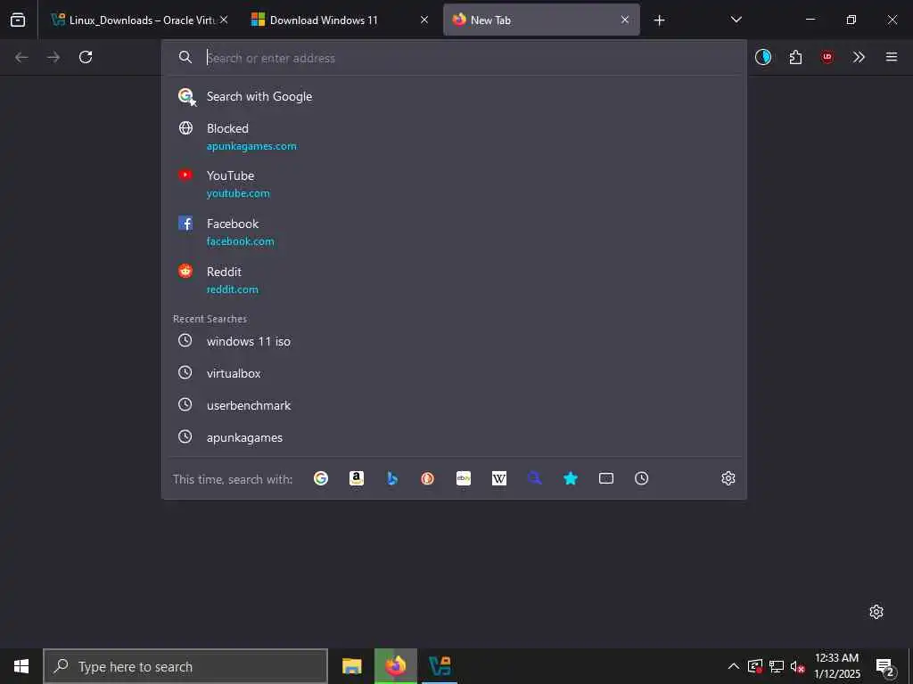Close the New Tab tab
The width and height of the screenshot is (913, 684).
click(625, 20)
